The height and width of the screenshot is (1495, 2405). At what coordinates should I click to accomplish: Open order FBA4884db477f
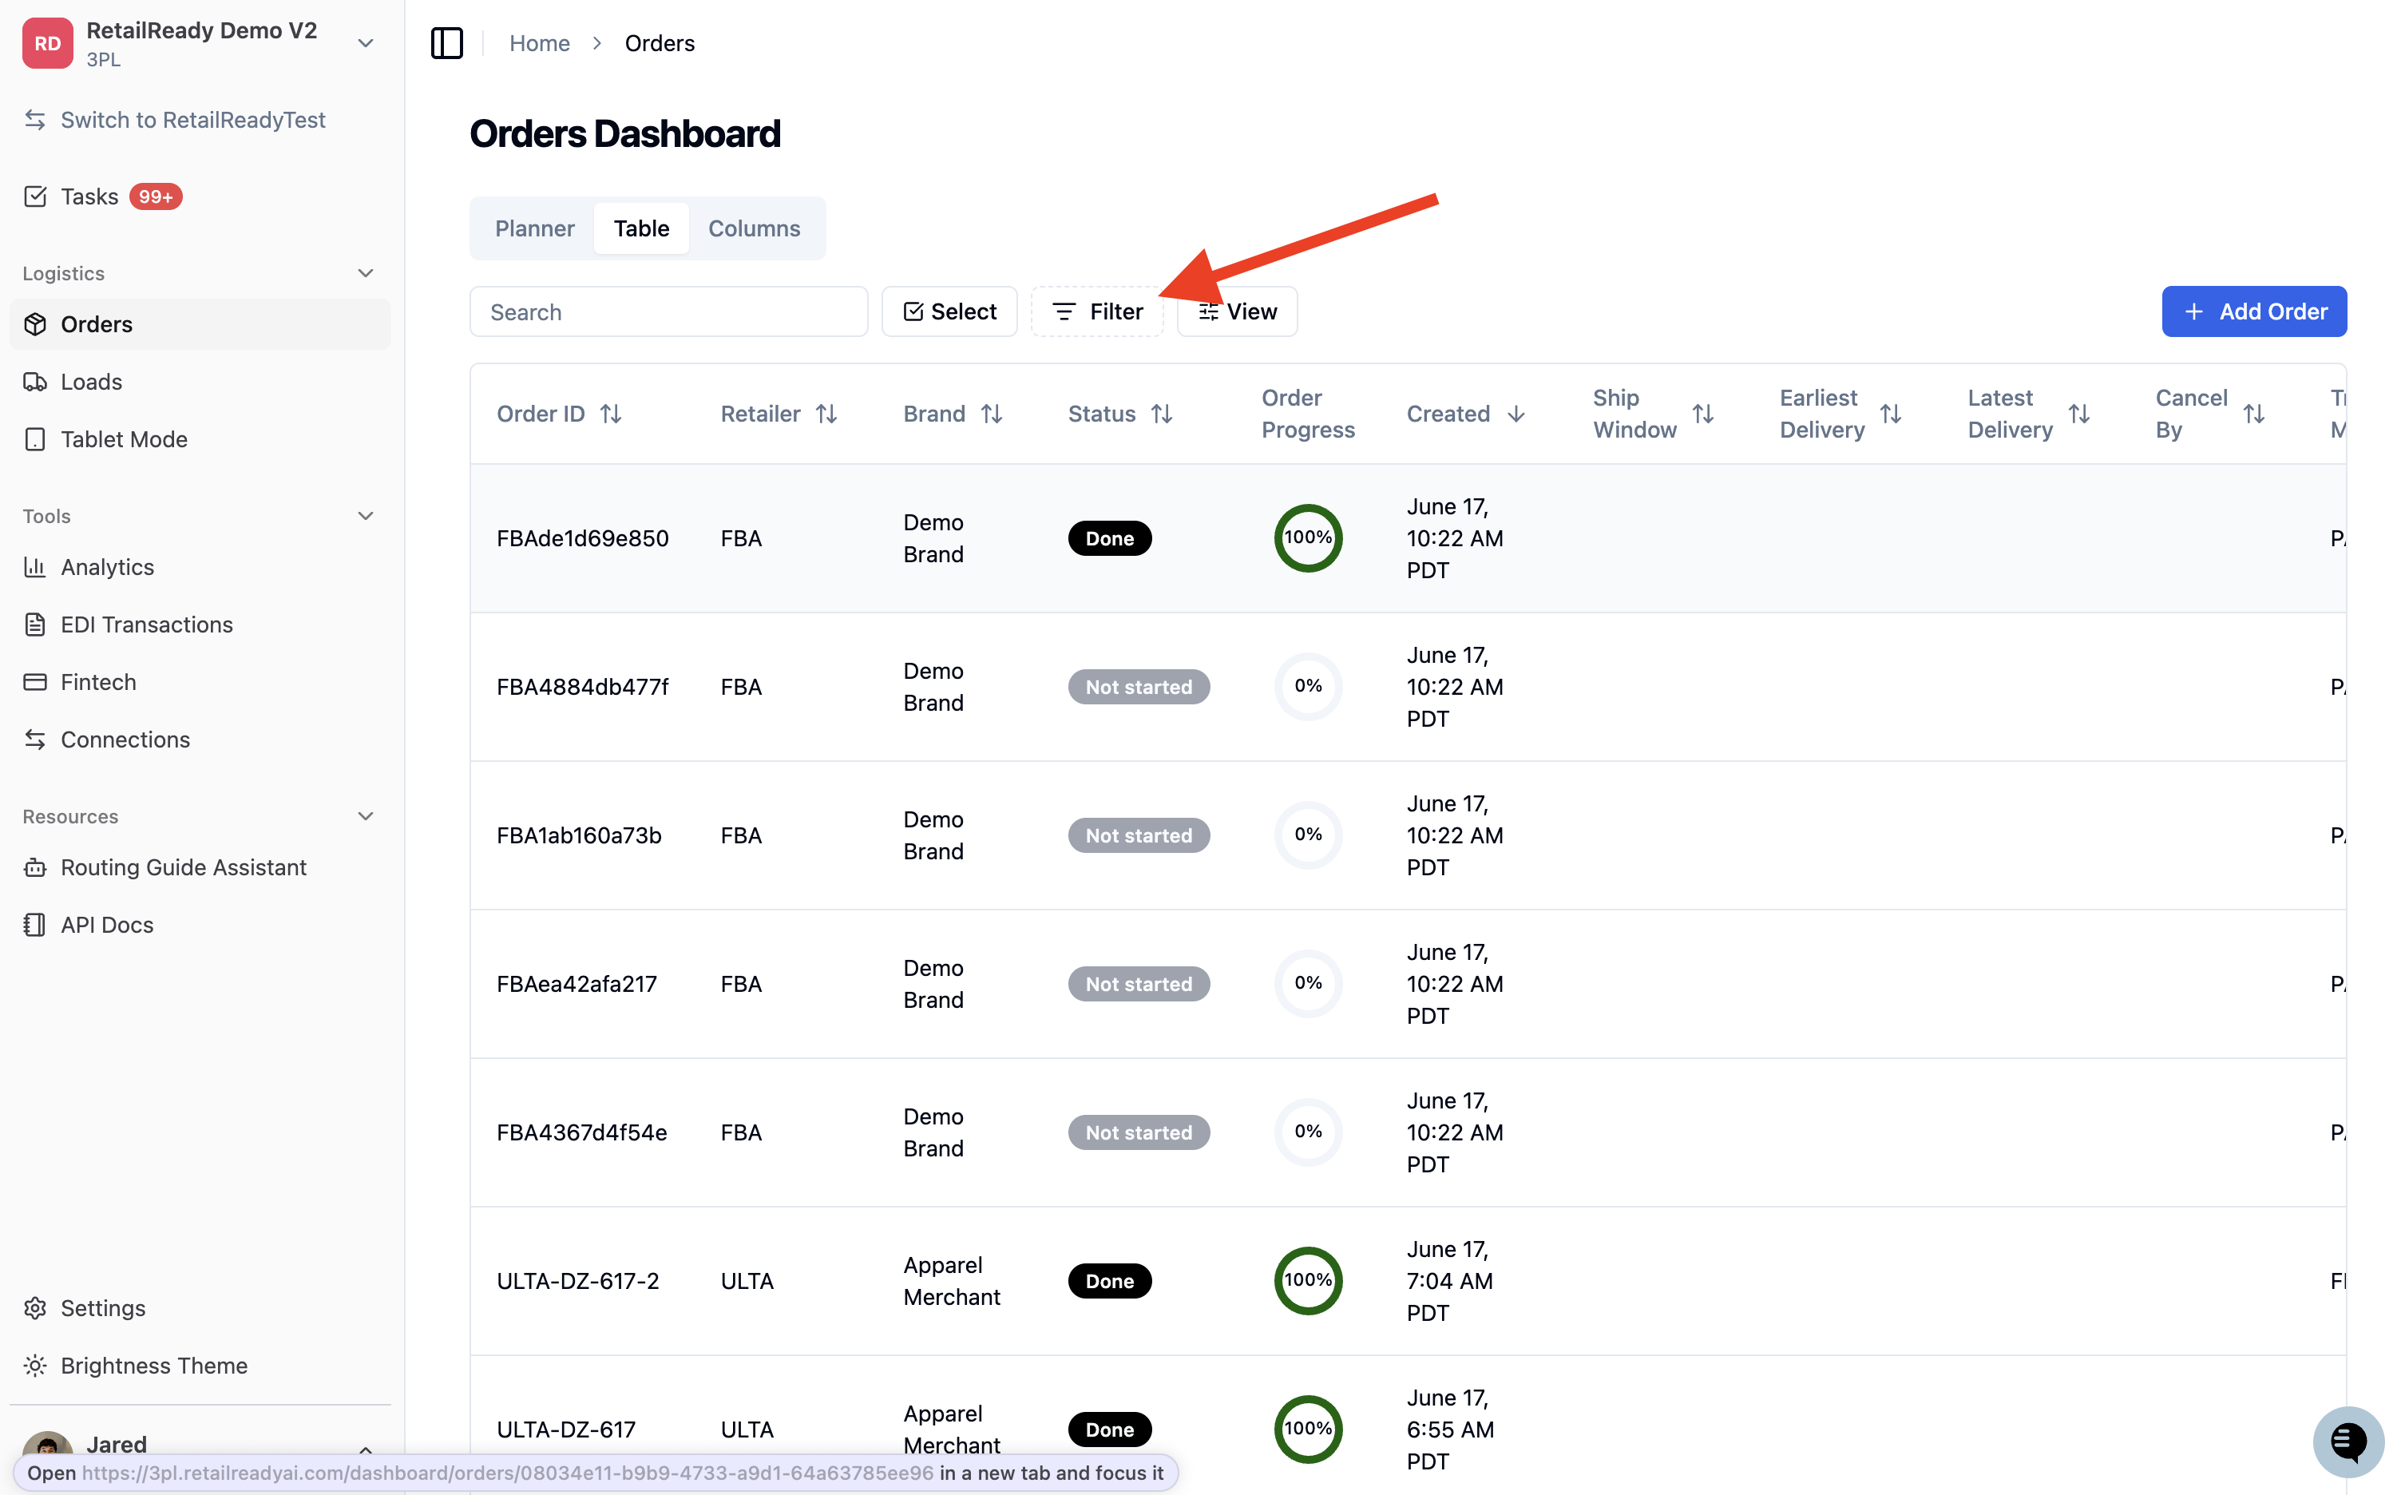click(582, 687)
